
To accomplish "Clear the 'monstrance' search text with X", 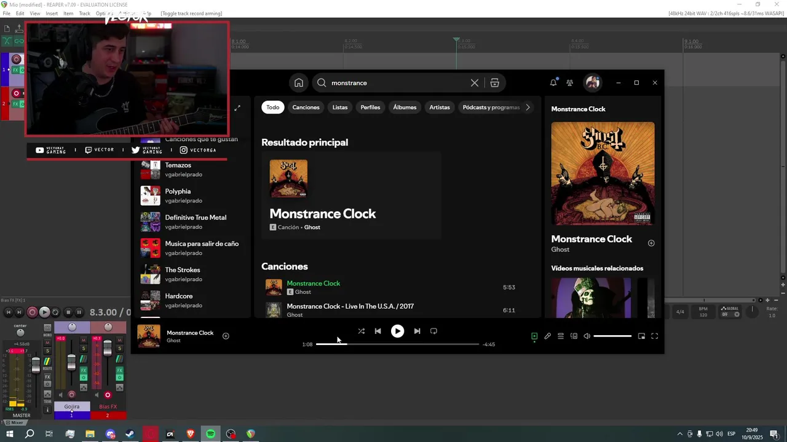I will [475, 83].
